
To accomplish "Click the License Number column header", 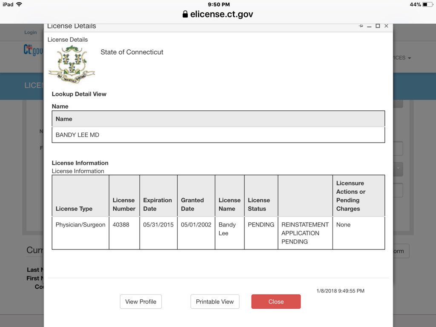I will tap(124, 196).
